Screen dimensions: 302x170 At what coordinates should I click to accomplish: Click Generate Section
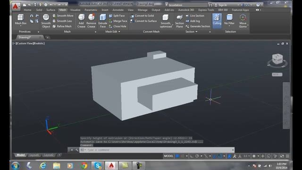tap(198, 26)
